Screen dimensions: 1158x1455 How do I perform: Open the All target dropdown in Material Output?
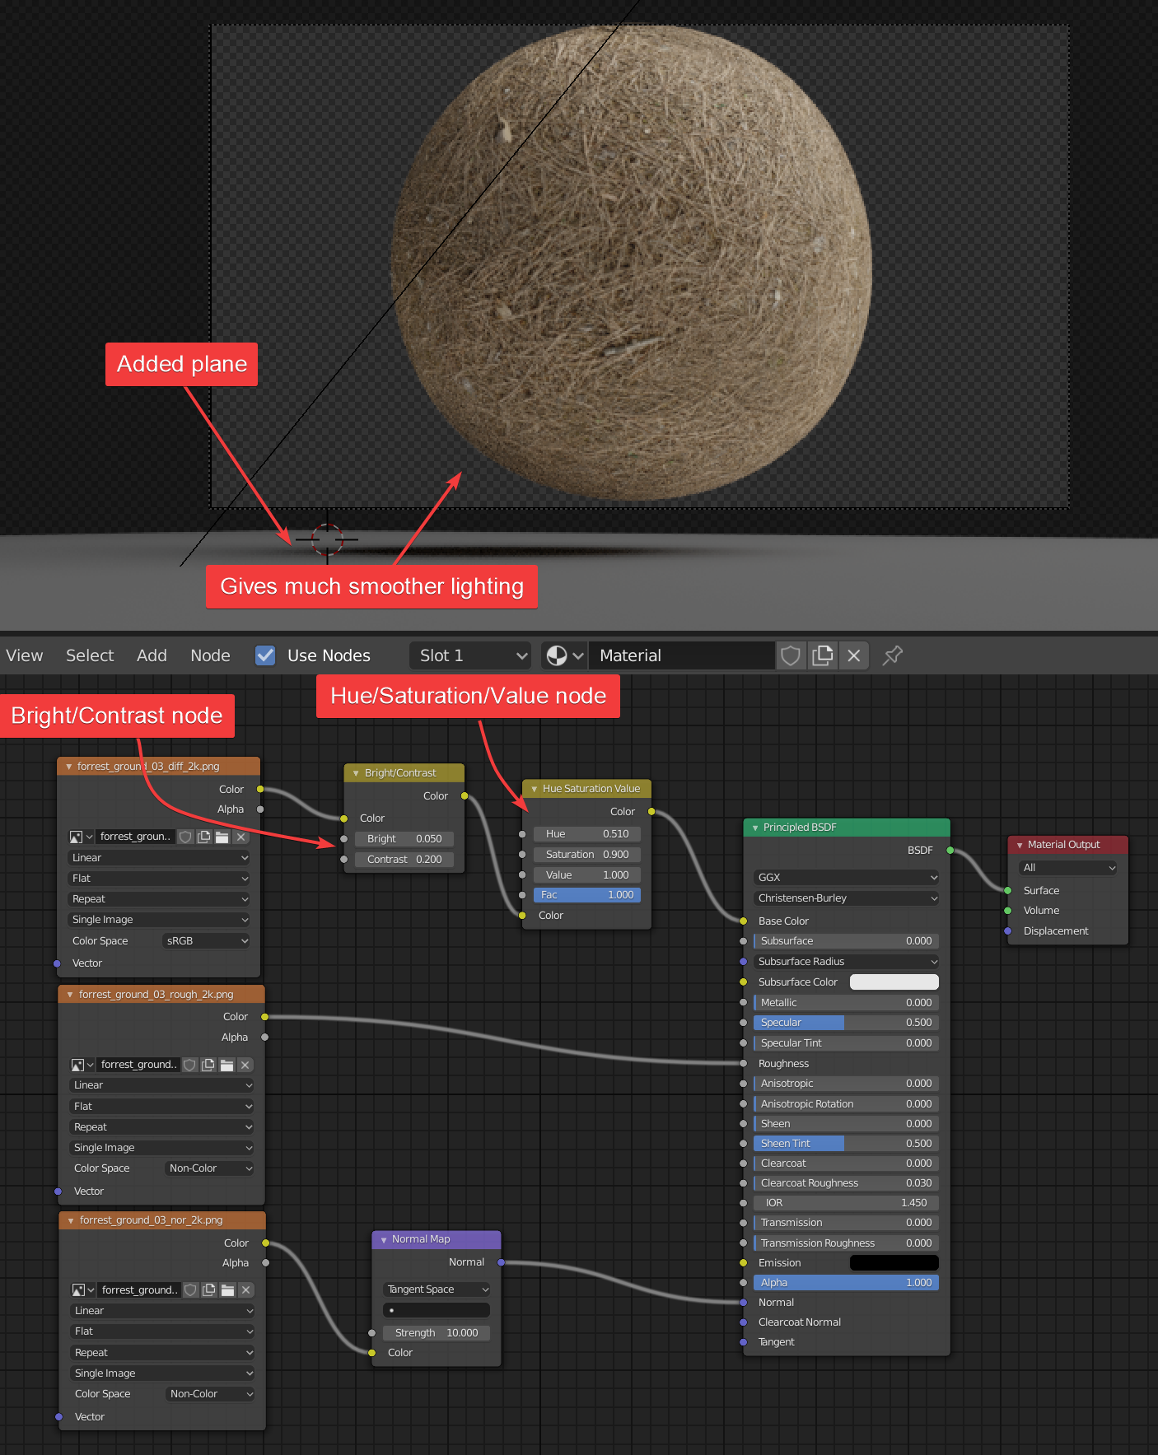click(1068, 868)
